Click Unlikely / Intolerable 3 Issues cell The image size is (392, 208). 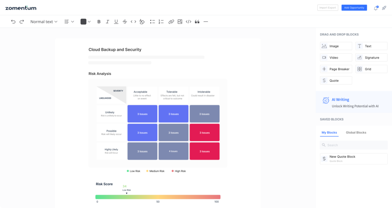click(x=204, y=114)
